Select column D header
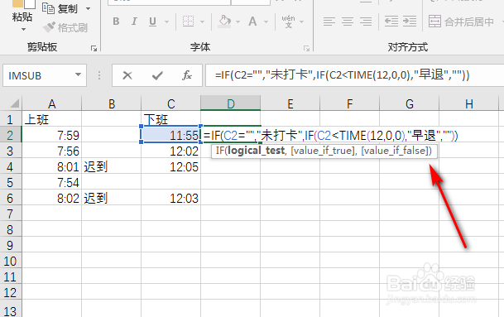504x317 pixels. 230,103
